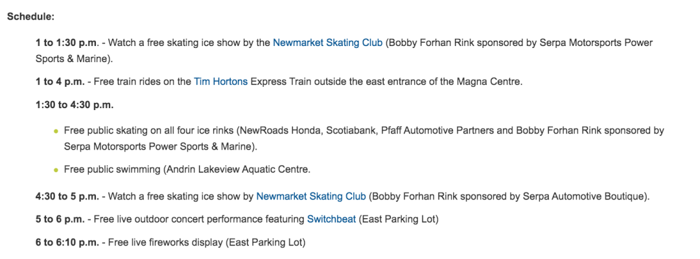Click the green bullet beside Free public swimming
700x259 pixels.
(x=56, y=170)
